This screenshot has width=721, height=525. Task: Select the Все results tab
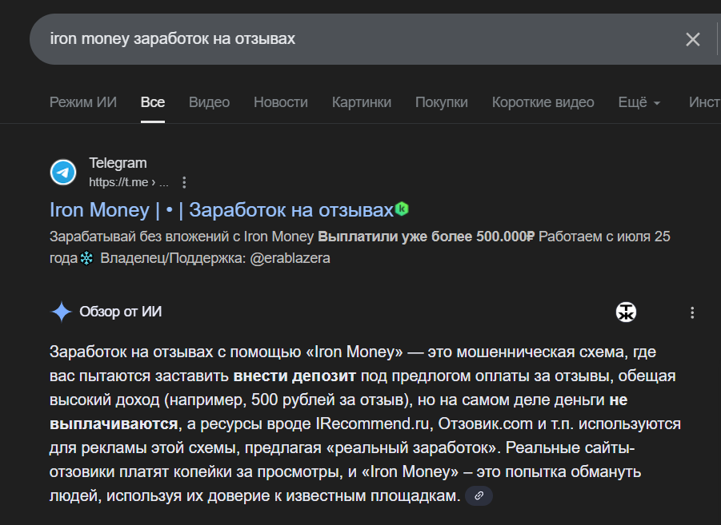[153, 102]
